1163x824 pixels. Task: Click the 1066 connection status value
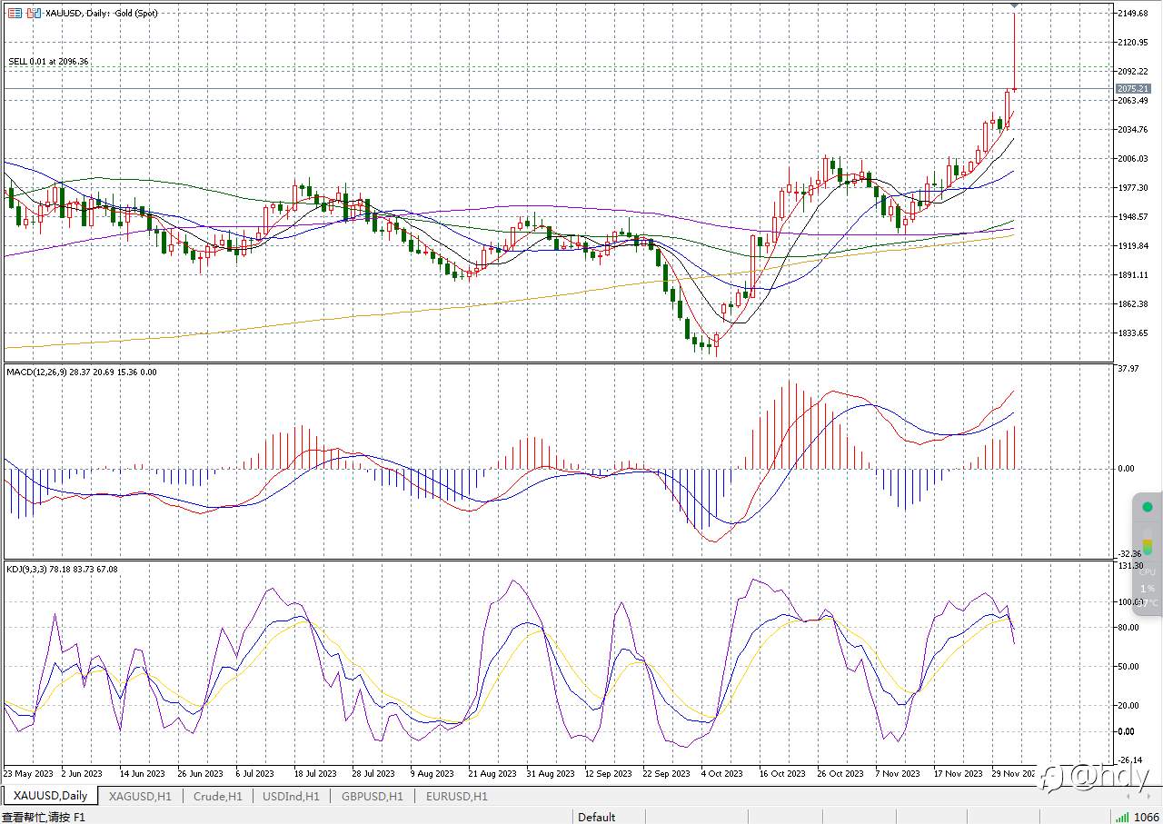tap(1147, 817)
